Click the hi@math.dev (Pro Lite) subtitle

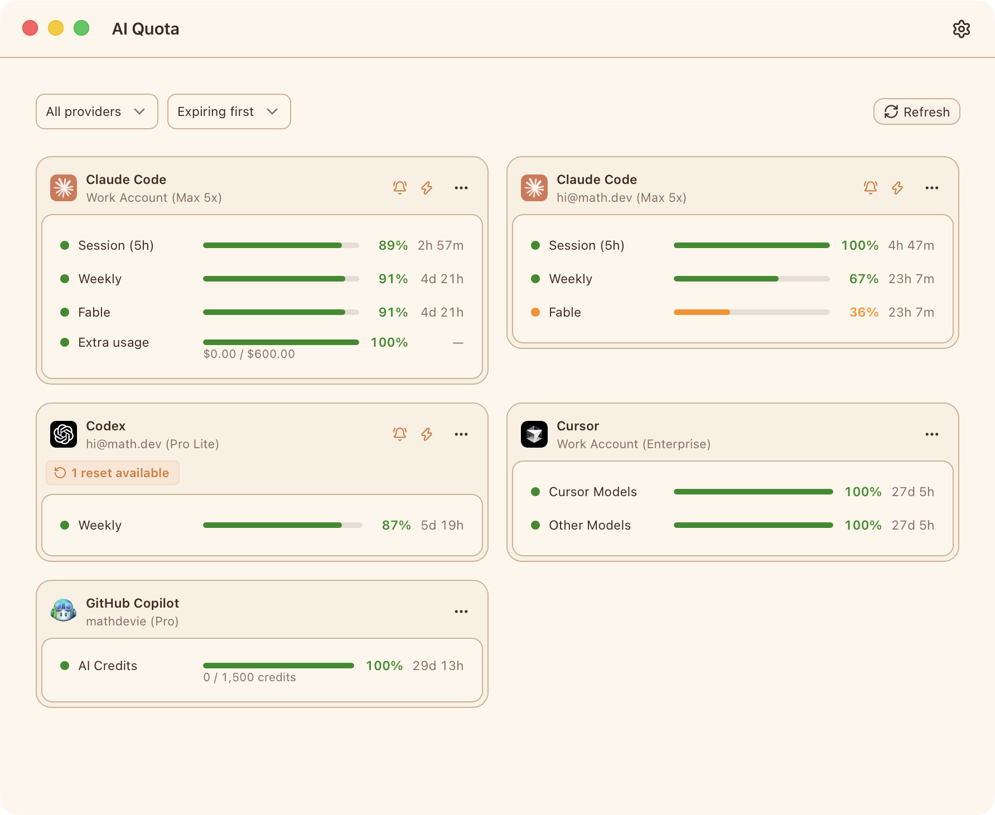(x=152, y=444)
